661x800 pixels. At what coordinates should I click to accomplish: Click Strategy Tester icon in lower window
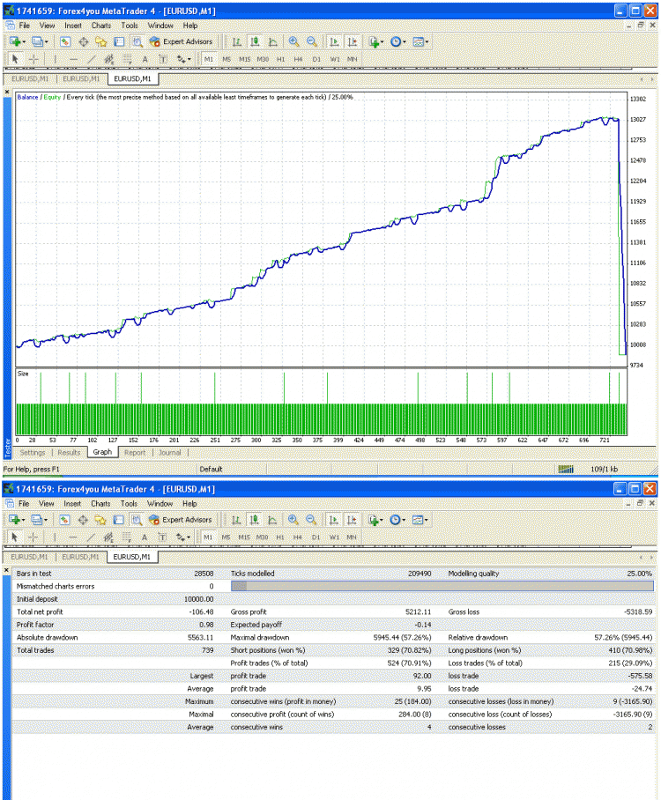pos(137,520)
